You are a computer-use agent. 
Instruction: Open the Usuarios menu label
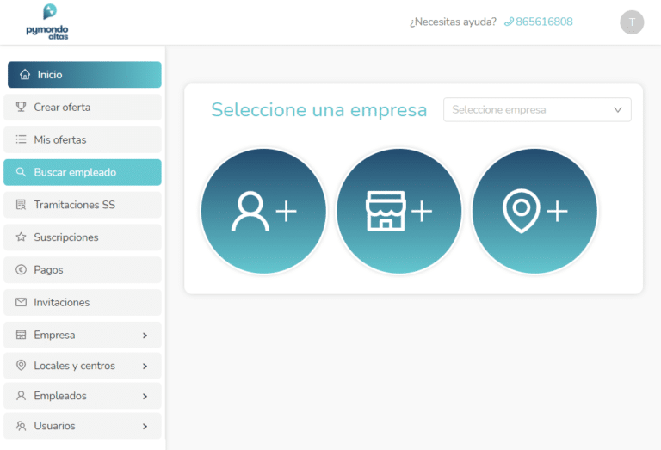pos(54,426)
